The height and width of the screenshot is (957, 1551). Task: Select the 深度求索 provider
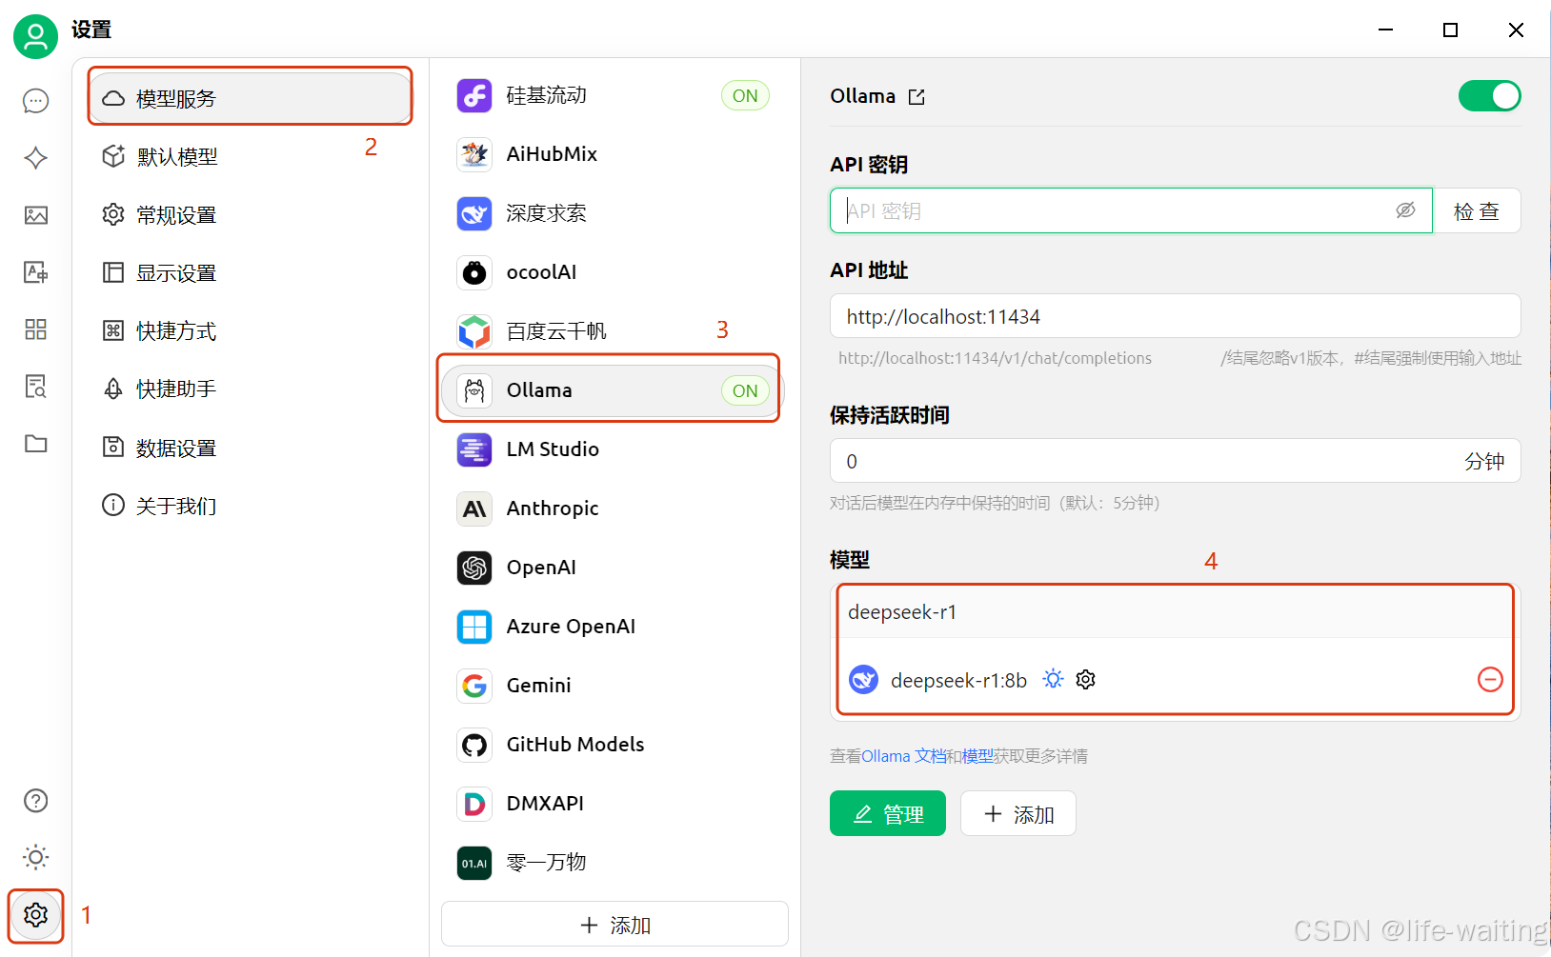[614, 213]
